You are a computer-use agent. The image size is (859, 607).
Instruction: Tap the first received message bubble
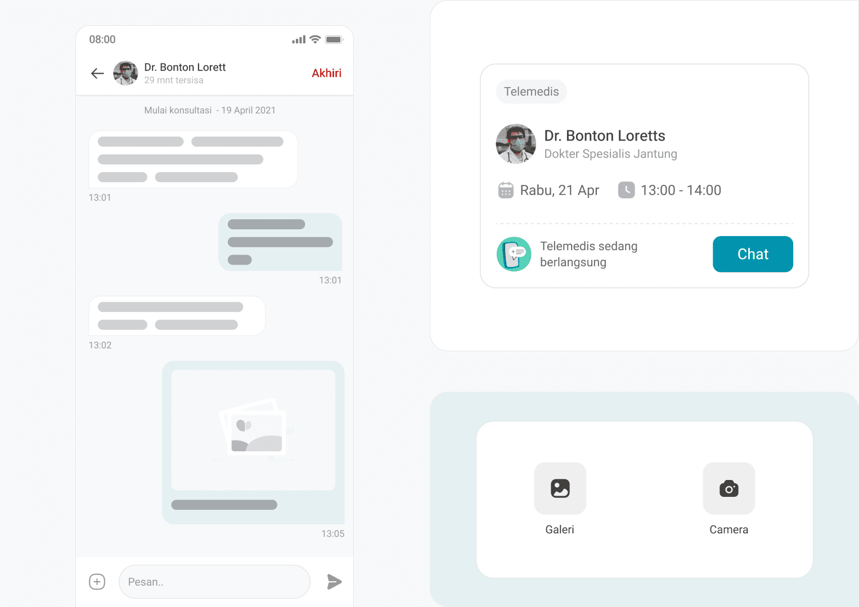click(x=193, y=159)
